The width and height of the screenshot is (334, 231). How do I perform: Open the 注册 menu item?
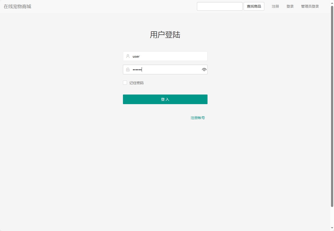275,6
